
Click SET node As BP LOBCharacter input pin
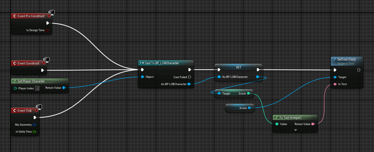click(x=219, y=77)
